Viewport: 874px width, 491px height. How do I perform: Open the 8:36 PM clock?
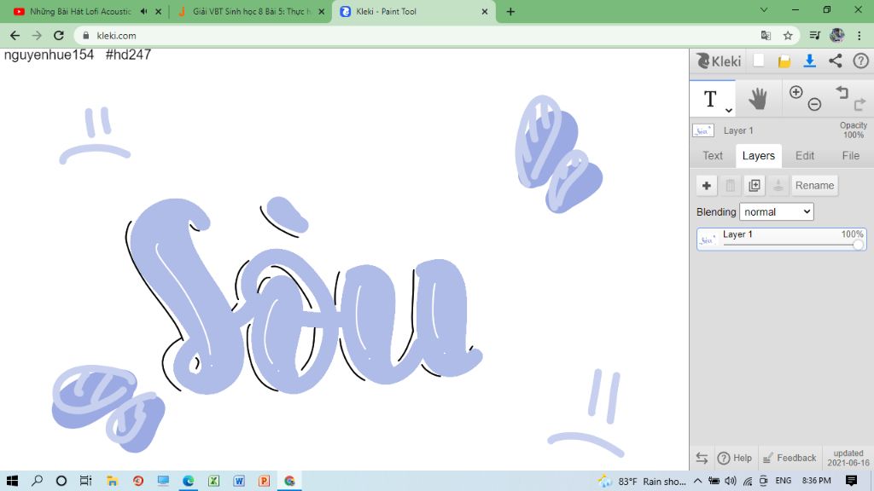coord(816,481)
